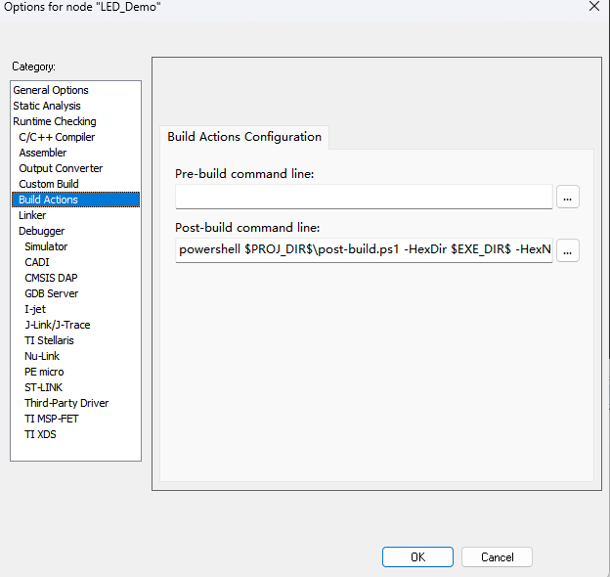Click the Cancel button
Screen dimensions: 610x577
point(497,556)
